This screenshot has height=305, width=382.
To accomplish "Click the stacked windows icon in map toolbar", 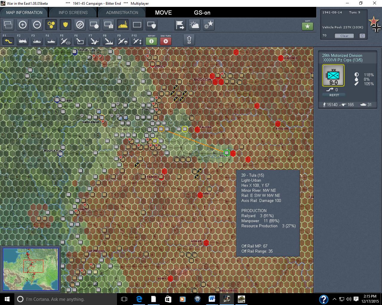I will pyautogui.click(x=8, y=25).
